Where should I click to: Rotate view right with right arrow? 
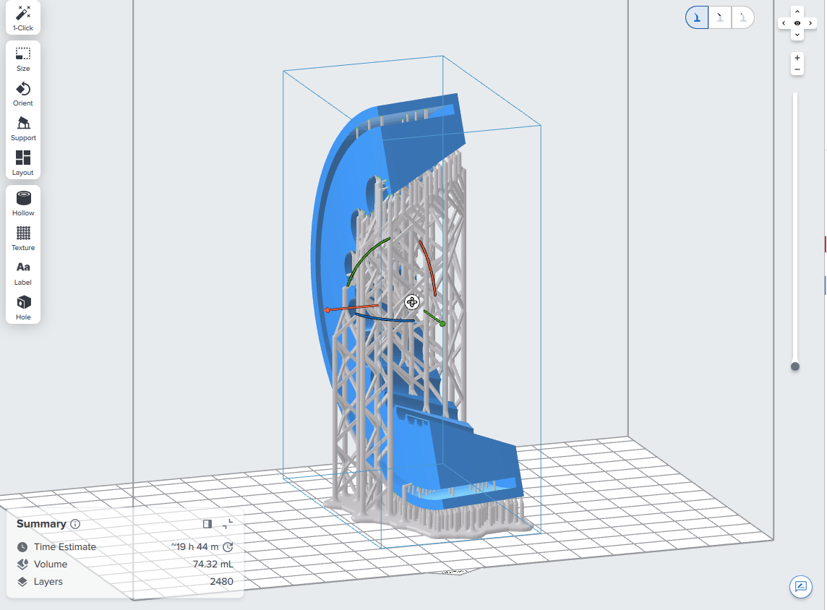point(810,23)
